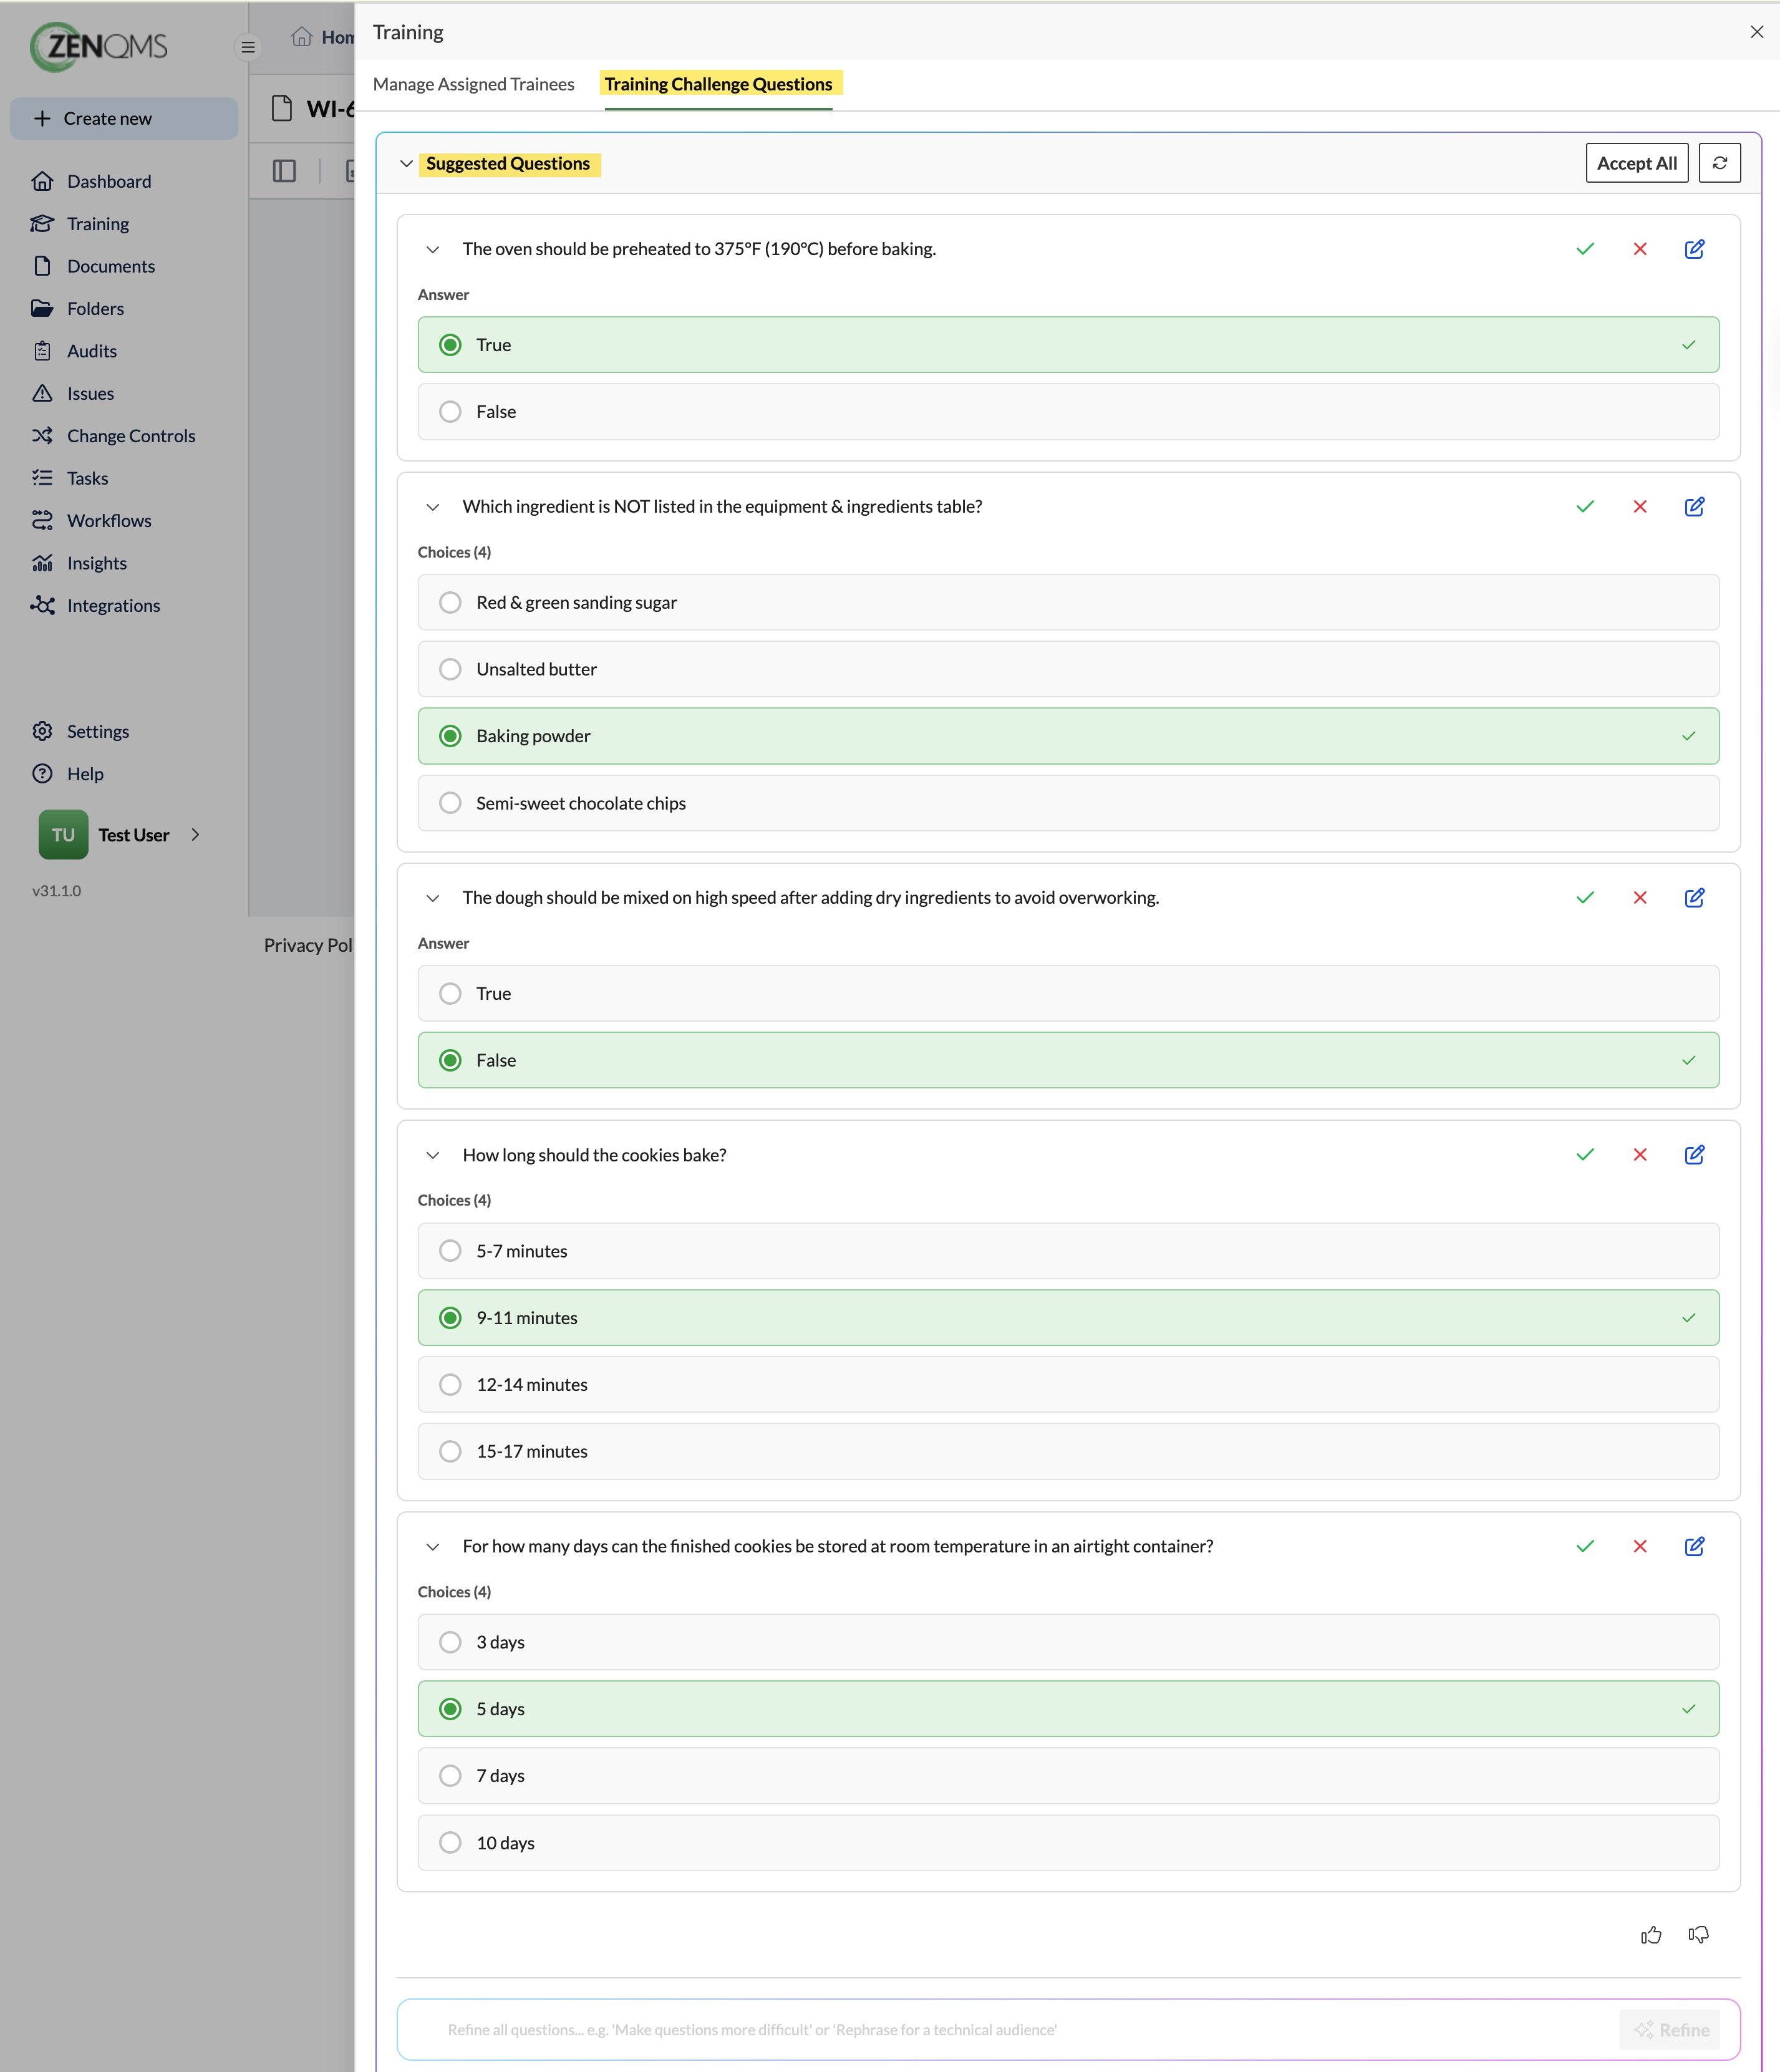Click the Refine button
Screen dimensions: 1780x2072
click(1670, 2030)
